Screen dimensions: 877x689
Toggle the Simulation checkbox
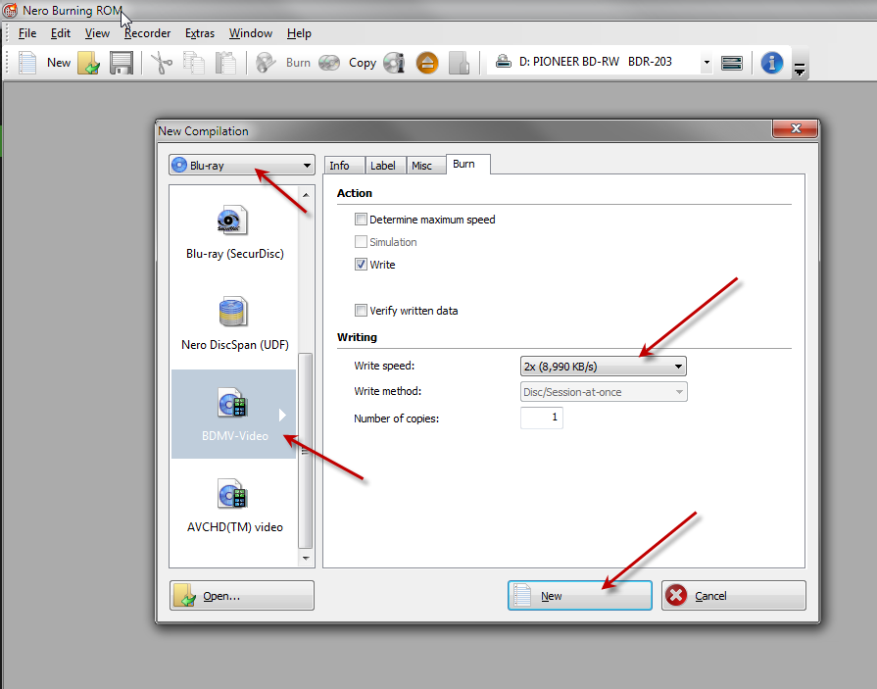[x=361, y=242]
